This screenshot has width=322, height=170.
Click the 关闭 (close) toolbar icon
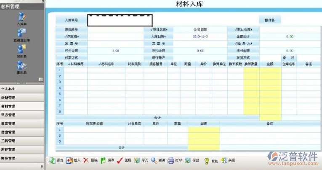224,161
